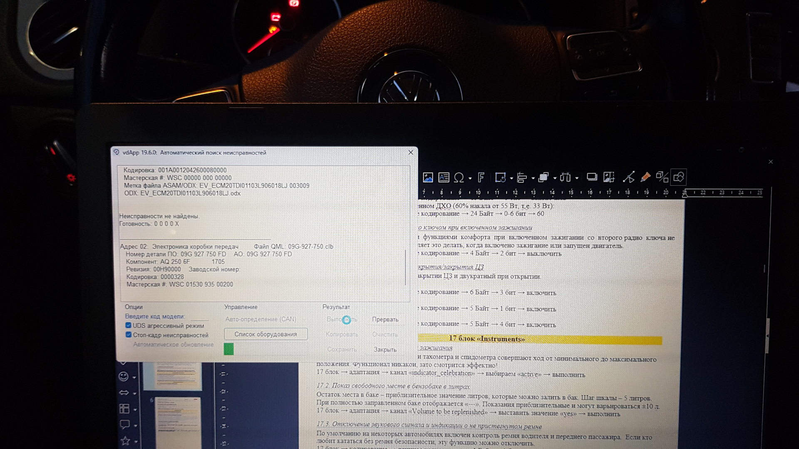Click the 'Адрес 02: Электроника коробки передач' line
This screenshot has height=449, width=799.
[x=179, y=247]
